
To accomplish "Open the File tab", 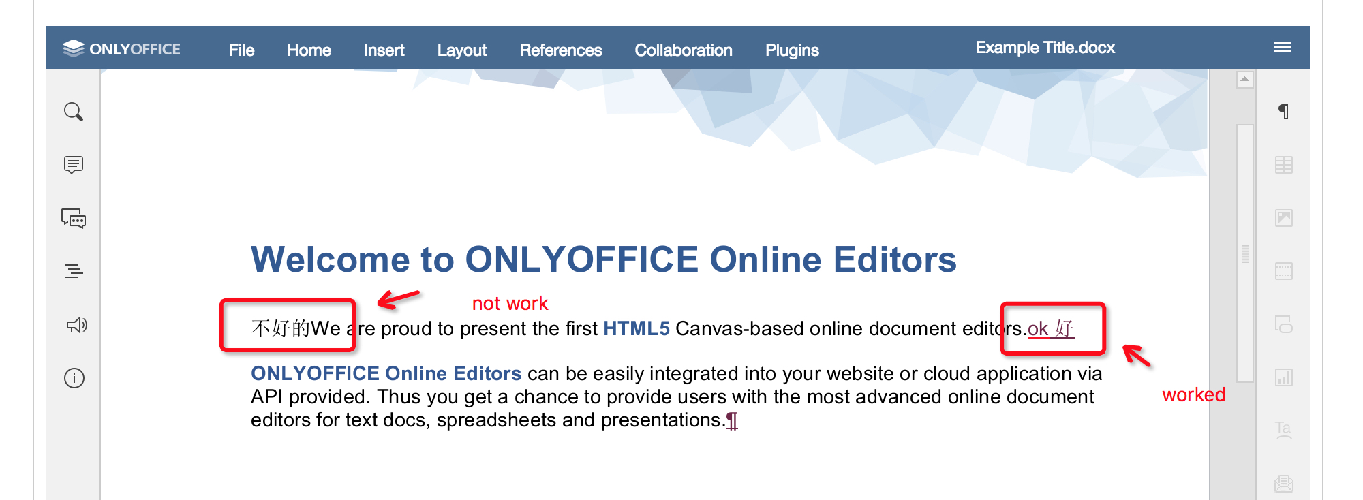I will (x=241, y=50).
